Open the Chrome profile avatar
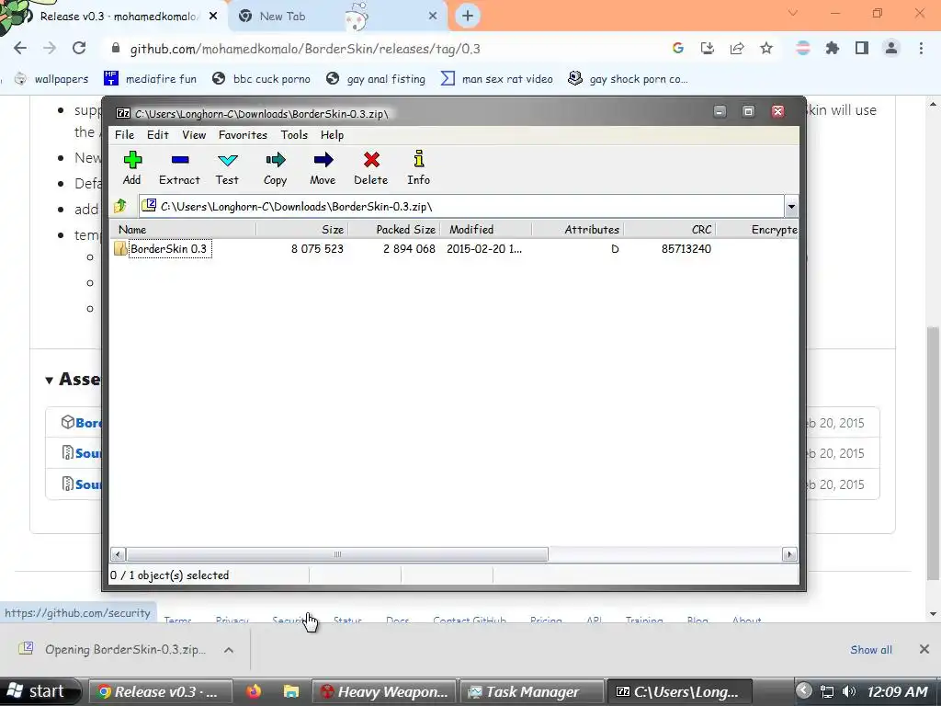This screenshot has height=706, width=941. coord(891,49)
